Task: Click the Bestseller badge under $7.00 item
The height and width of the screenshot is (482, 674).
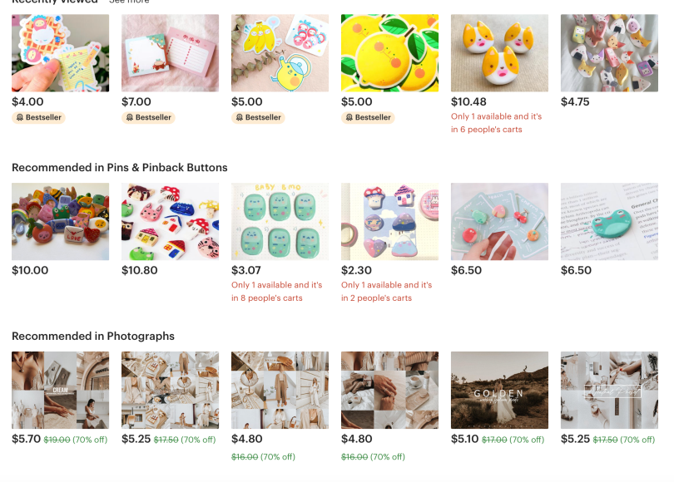Action: pyautogui.click(x=148, y=117)
